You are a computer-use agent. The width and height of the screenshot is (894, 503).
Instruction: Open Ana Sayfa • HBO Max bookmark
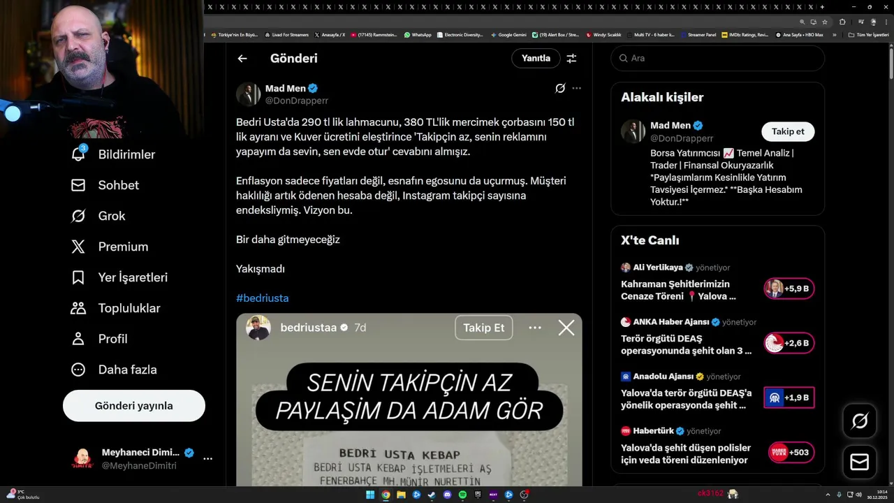click(800, 34)
